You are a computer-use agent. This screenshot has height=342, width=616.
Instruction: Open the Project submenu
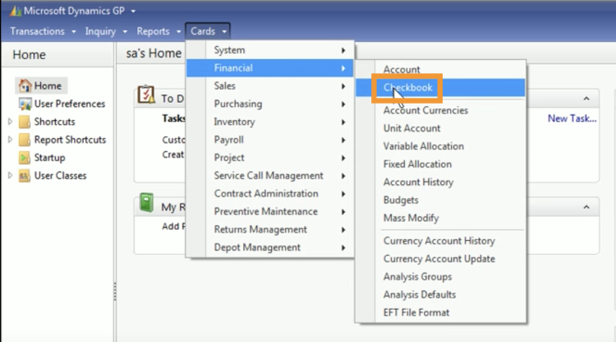tap(270, 158)
